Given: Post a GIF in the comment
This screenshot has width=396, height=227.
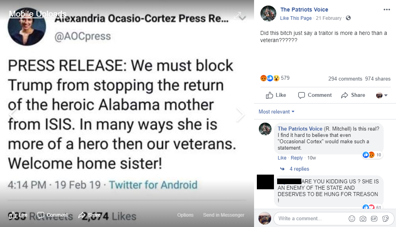Looking at the screenshot, I should click(374, 219).
